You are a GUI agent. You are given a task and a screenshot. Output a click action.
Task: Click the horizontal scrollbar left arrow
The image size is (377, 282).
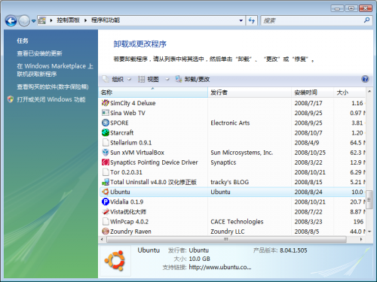pyautogui.click(x=102, y=239)
